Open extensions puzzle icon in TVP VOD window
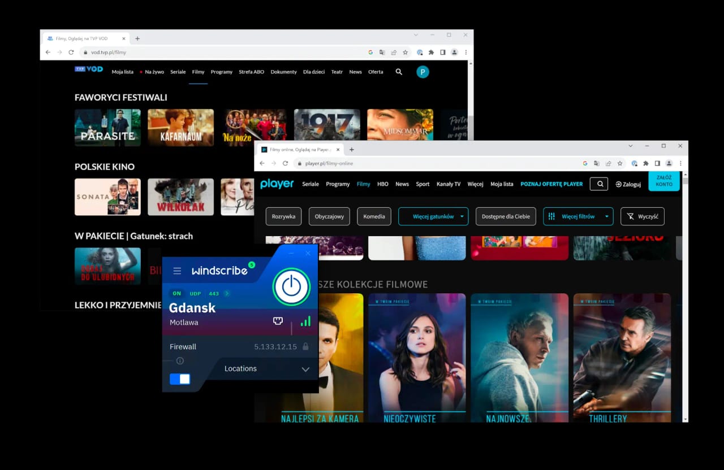The height and width of the screenshot is (470, 724). point(431,52)
